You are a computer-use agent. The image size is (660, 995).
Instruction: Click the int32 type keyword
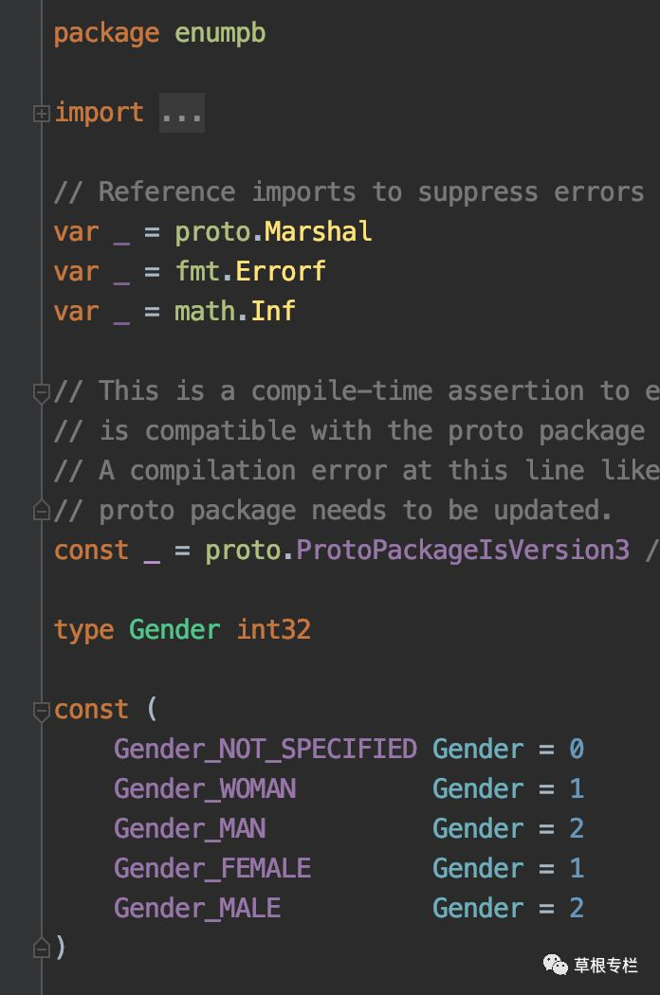(273, 629)
